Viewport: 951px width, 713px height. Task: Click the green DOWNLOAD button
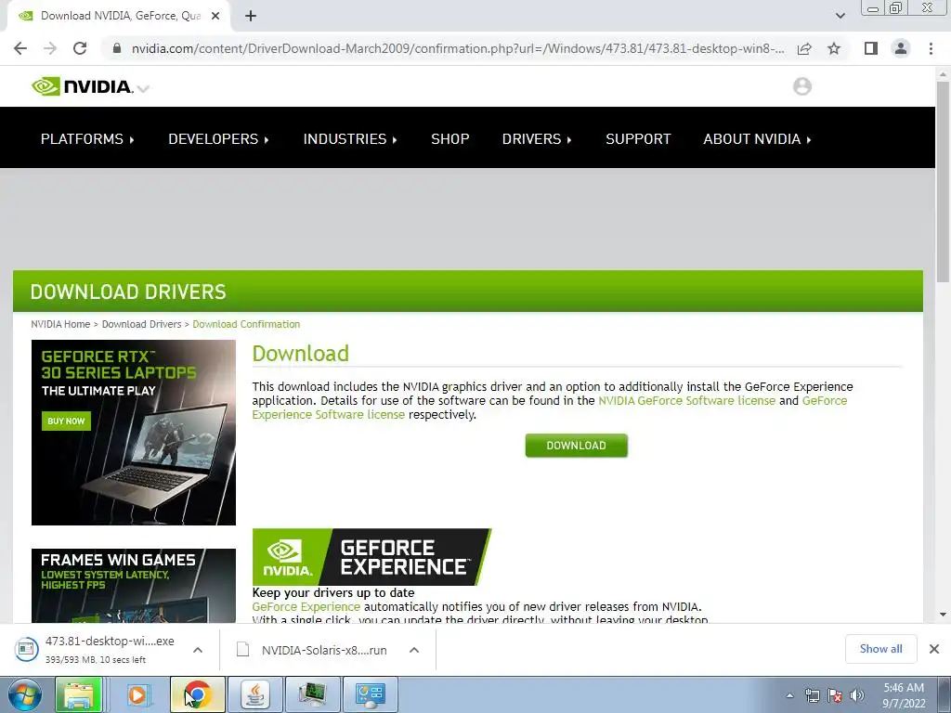[x=576, y=446]
